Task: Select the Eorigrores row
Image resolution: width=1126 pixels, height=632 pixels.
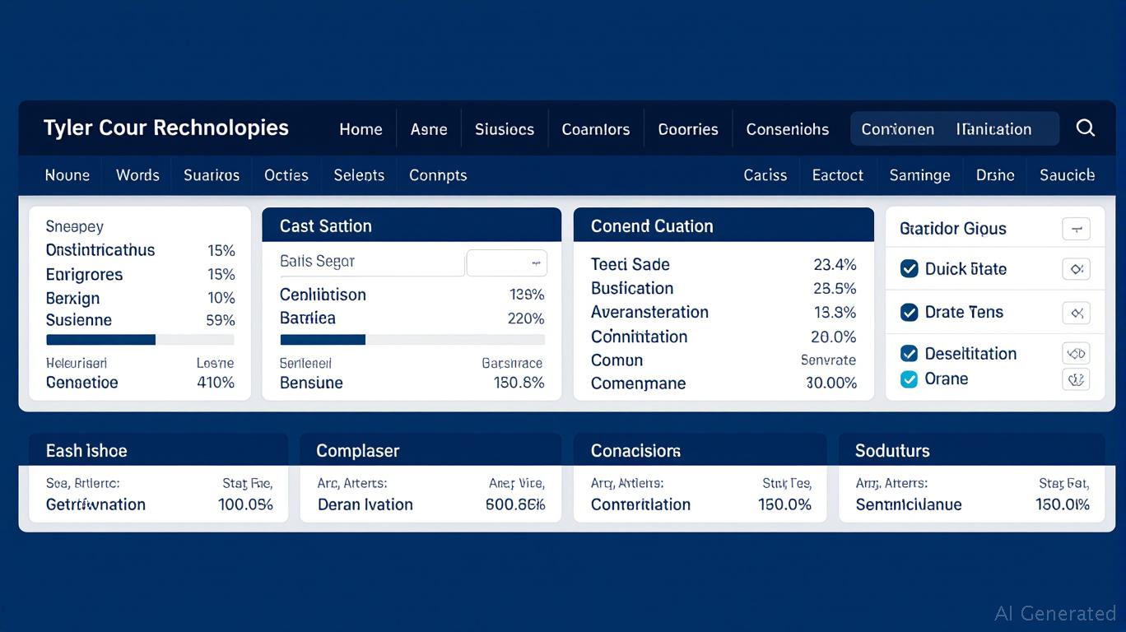Action: pos(140,274)
